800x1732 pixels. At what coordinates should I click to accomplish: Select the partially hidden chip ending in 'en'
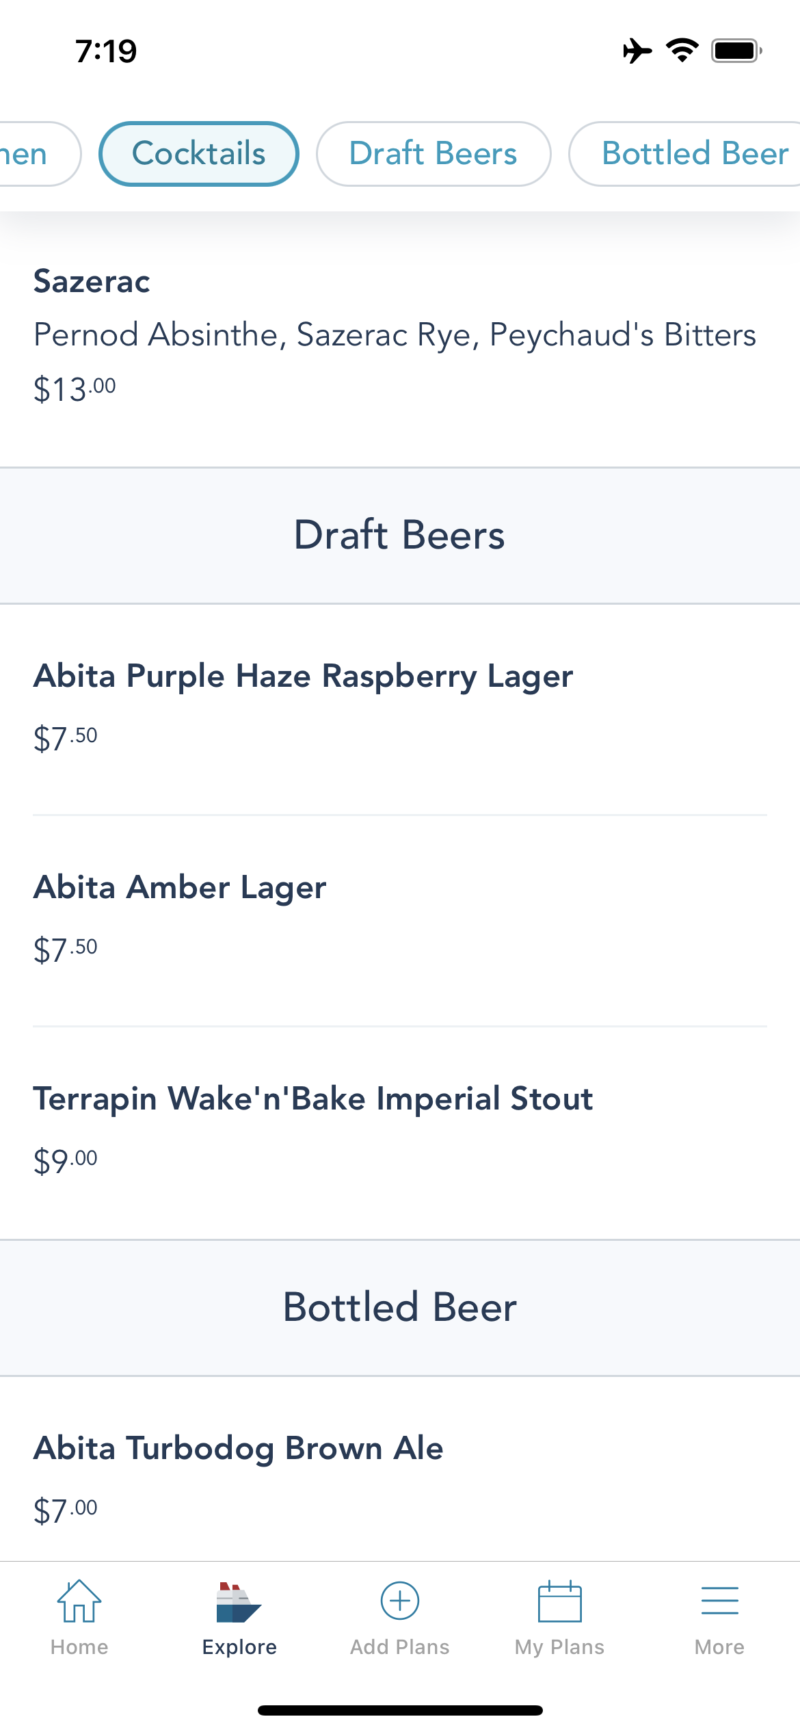(40, 154)
